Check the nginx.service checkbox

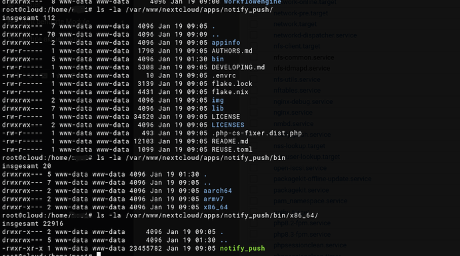tap(253, 113)
